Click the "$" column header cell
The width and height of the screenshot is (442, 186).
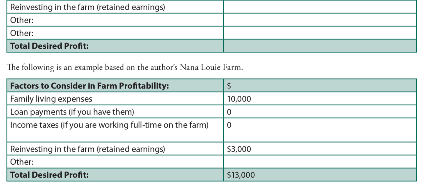point(229,86)
